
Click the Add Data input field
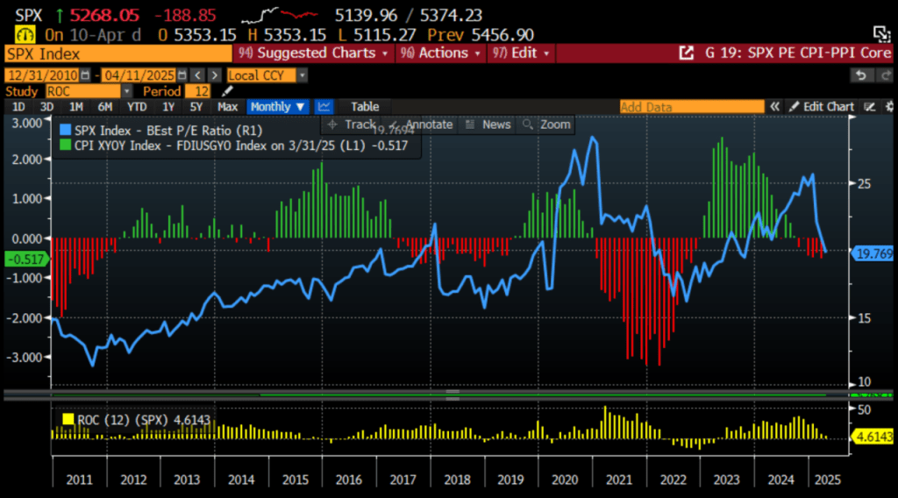point(691,107)
